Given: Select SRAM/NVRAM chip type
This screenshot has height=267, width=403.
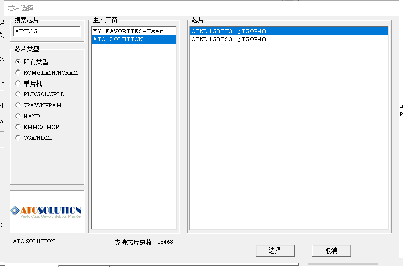Looking at the screenshot, I should coord(18,105).
